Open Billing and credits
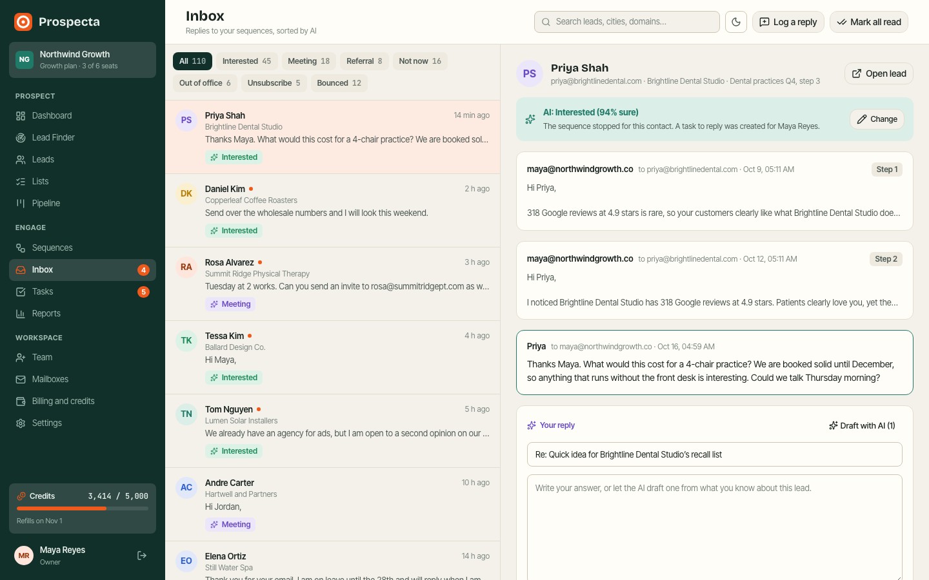929x580 pixels. pyautogui.click(x=83, y=401)
